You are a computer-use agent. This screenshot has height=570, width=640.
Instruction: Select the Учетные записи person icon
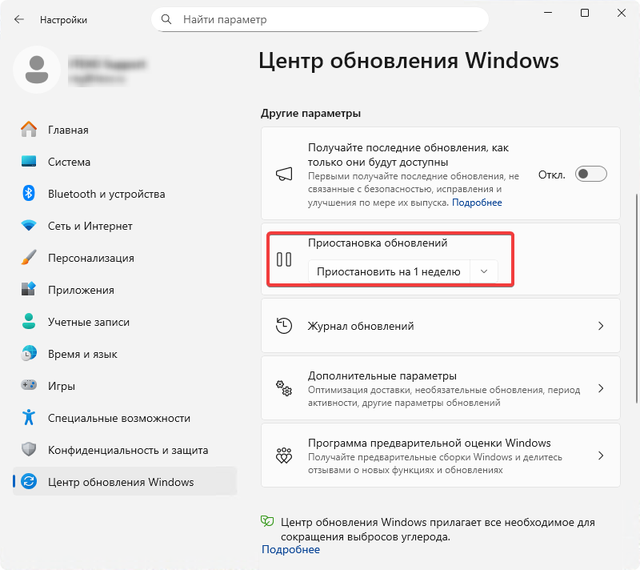(x=27, y=322)
